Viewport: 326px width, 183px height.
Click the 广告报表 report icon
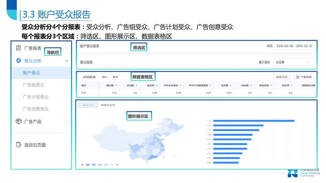point(18,48)
